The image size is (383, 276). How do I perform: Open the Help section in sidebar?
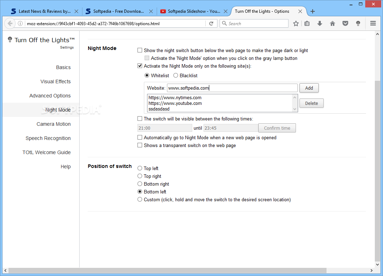coord(65,167)
